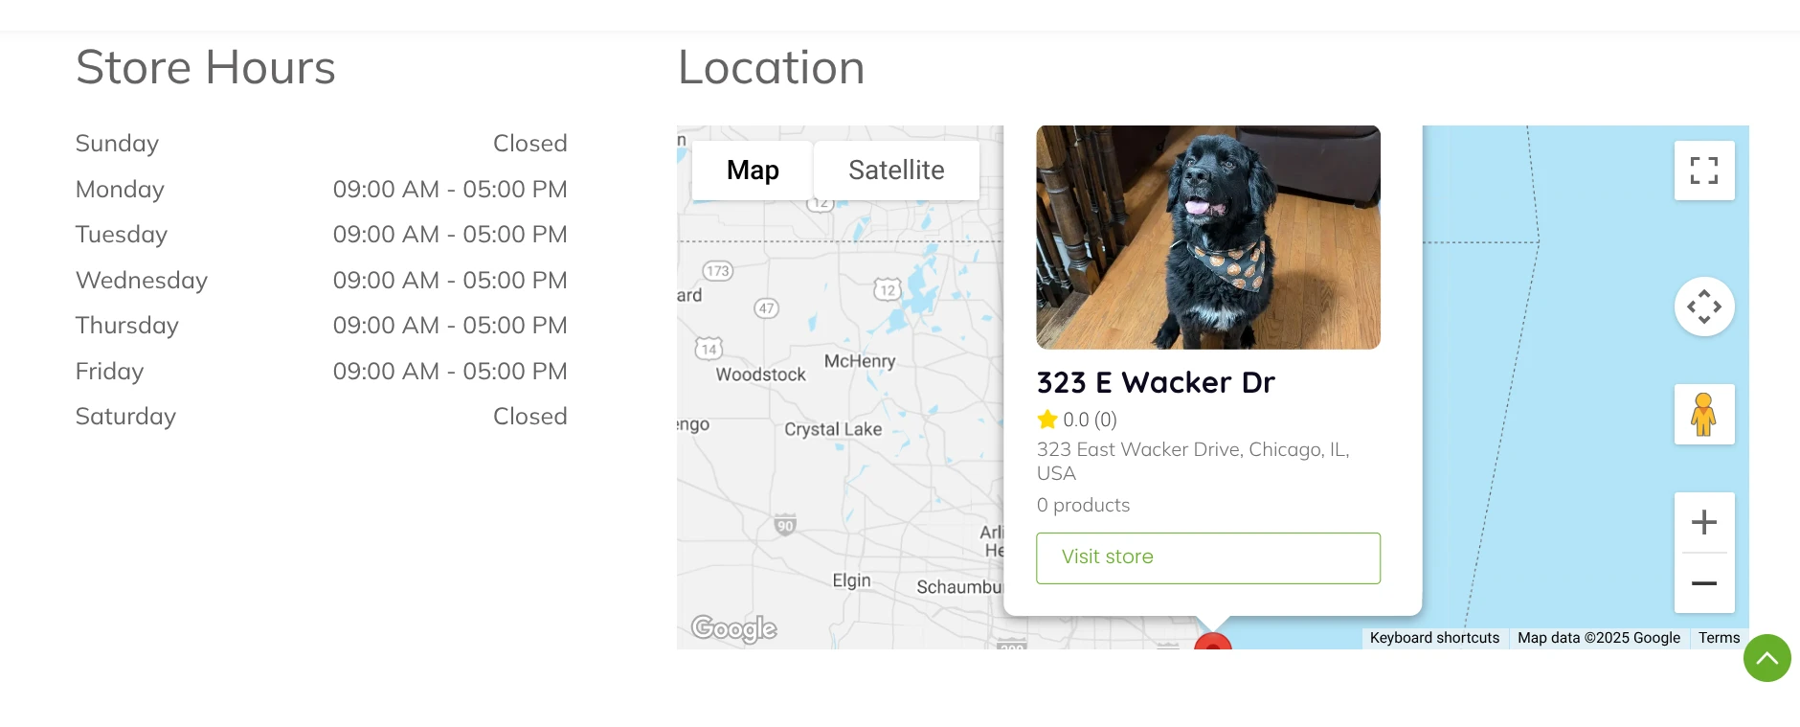Click the Google logo on map

click(733, 628)
